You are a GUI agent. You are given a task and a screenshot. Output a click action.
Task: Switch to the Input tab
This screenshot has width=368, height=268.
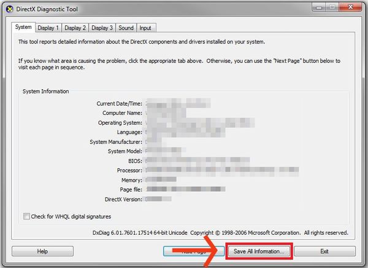[145, 28]
